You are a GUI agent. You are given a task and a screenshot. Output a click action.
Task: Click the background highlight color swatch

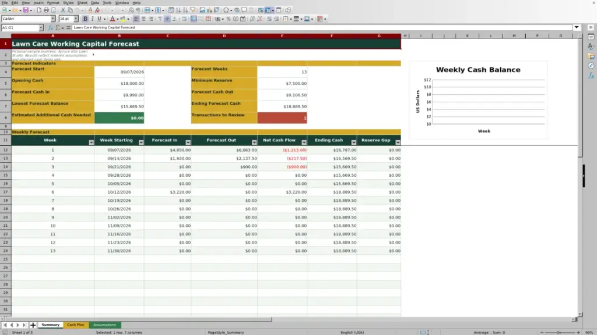(x=122, y=19)
